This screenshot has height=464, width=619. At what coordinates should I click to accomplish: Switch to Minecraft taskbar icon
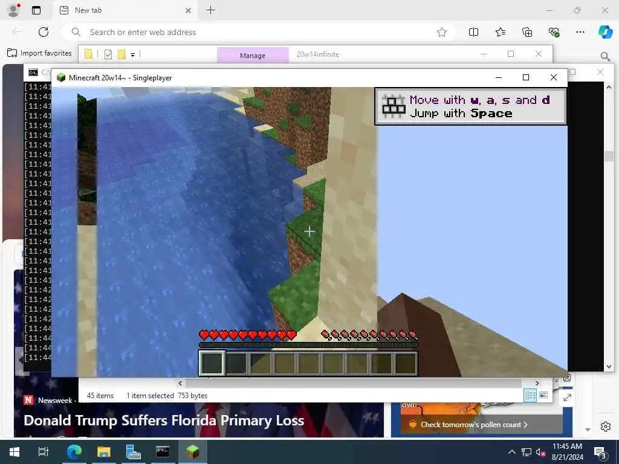tap(193, 452)
